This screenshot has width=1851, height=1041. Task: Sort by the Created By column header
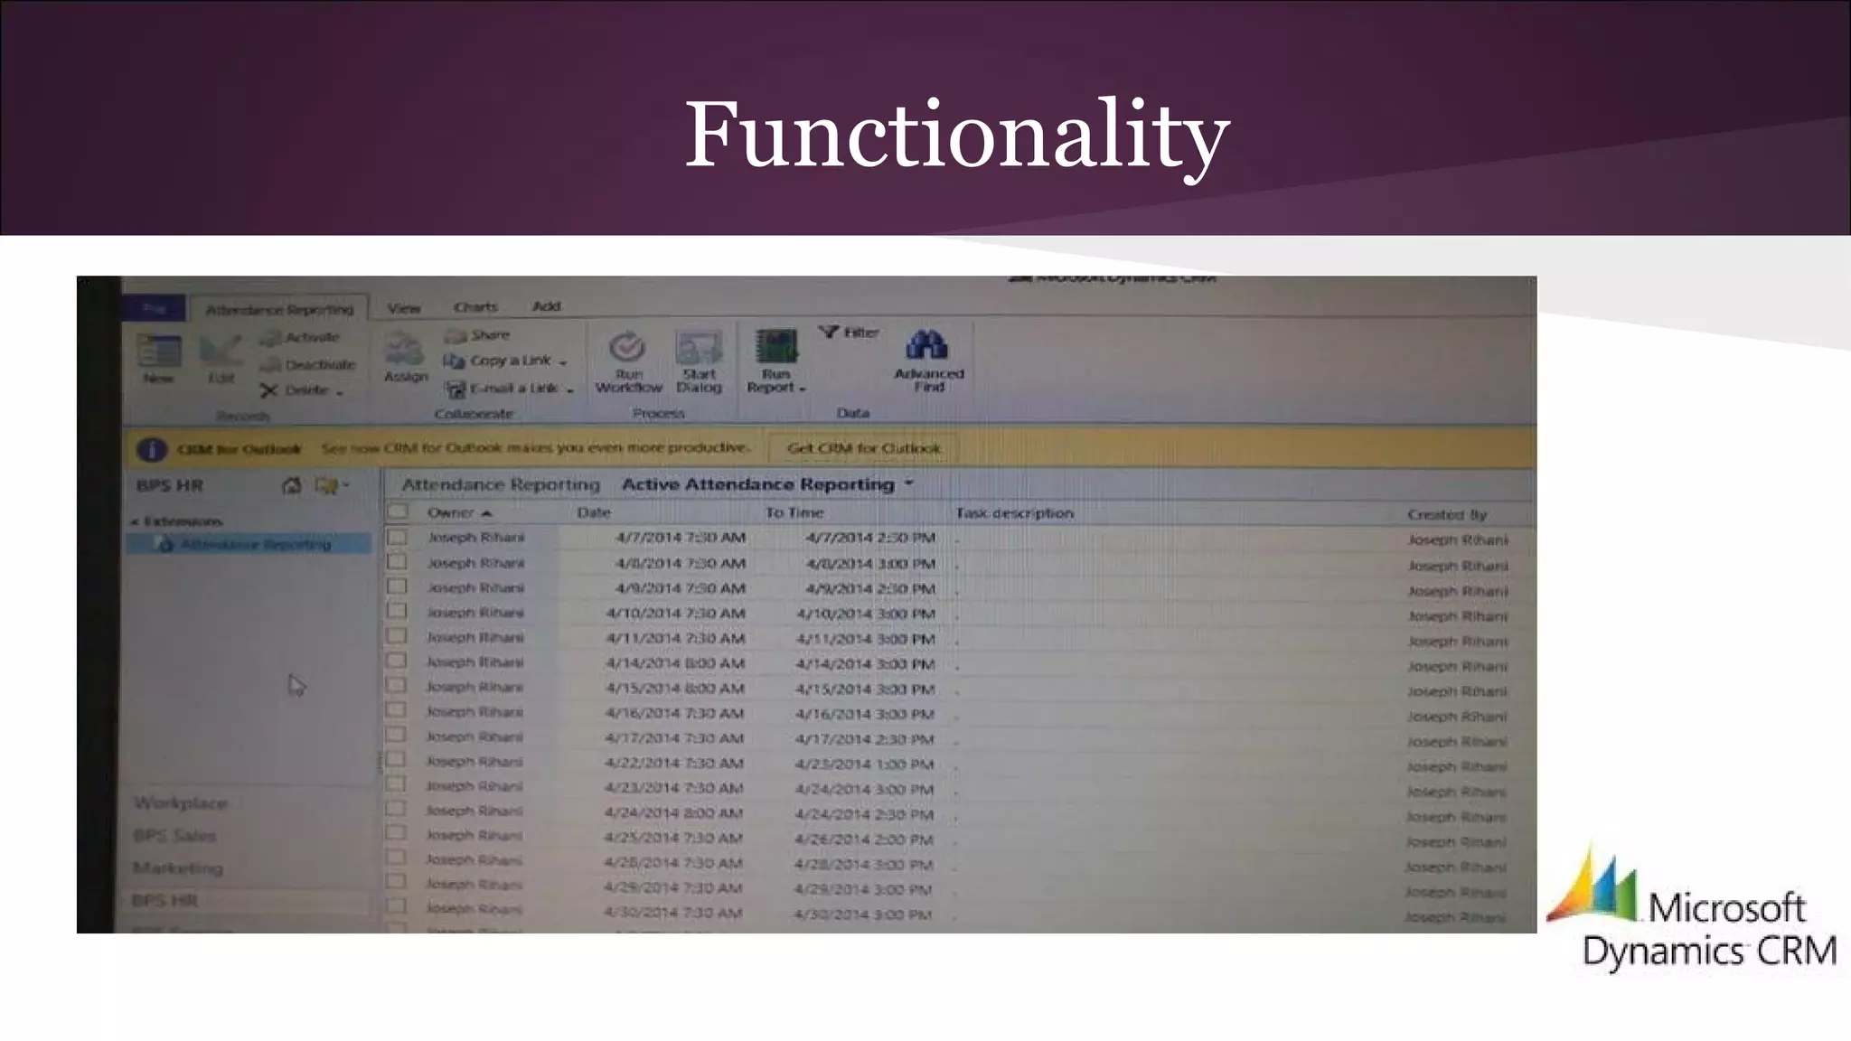[x=1447, y=514]
